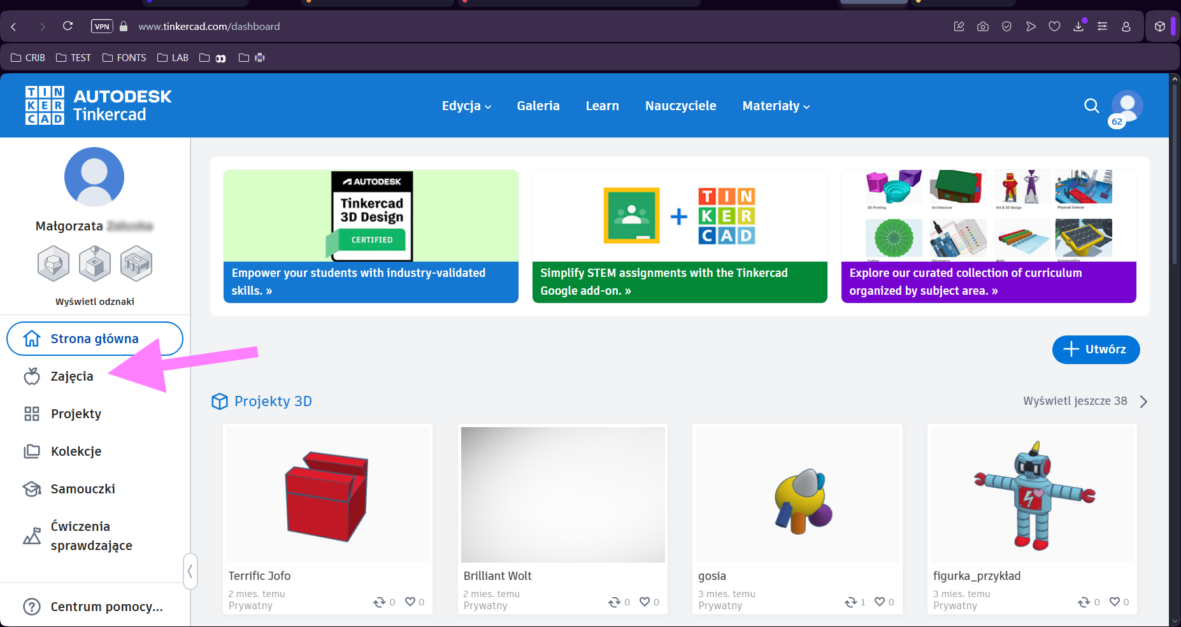Viewport: 1181px width, 627px height.
Task: Expand the Edycja dropdown menu
Action: (x=466, y=106)
